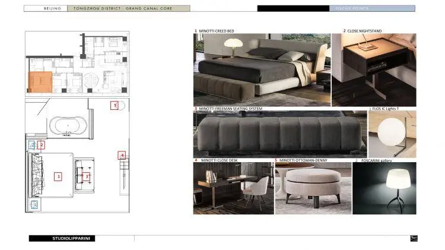Click the orange highlighted room in the overview plan

(x=40, y=79)
